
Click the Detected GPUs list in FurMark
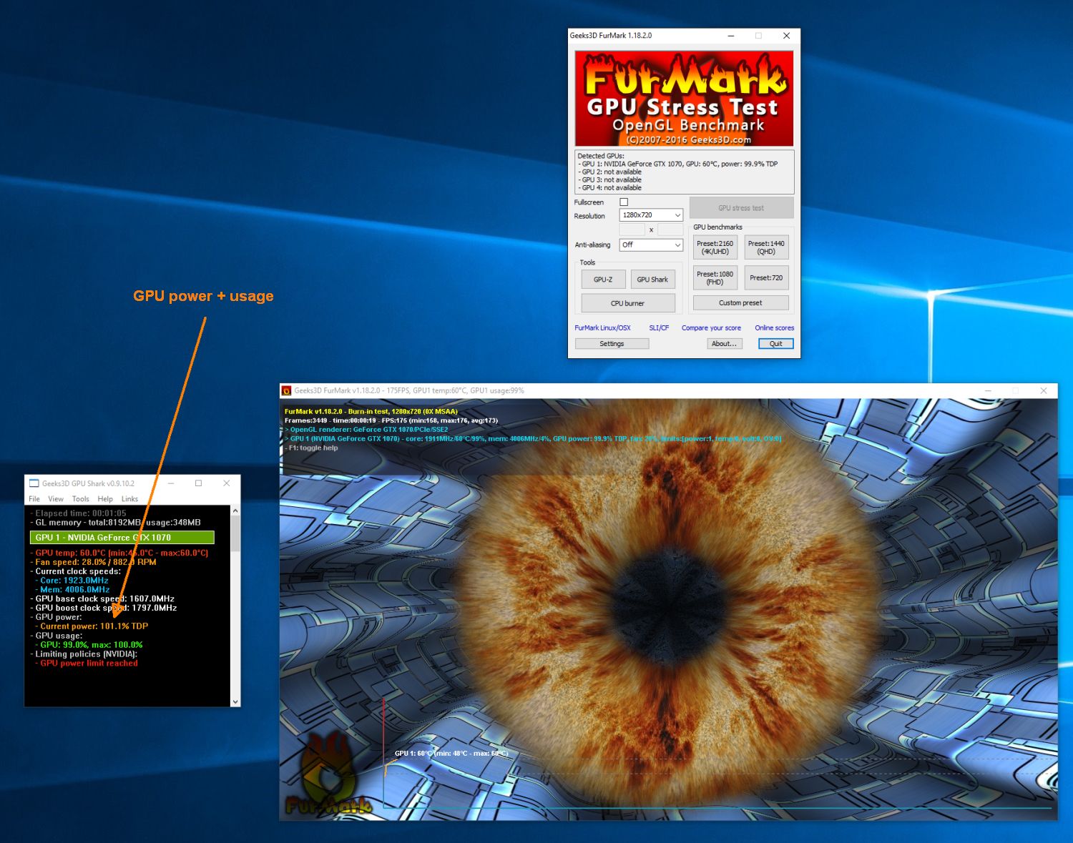coord(685,172)
